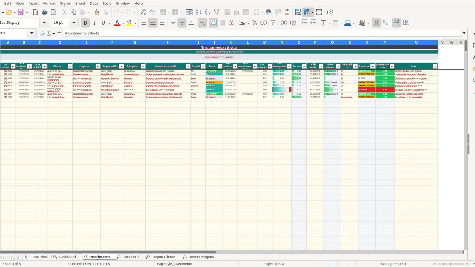Select column U header
This screenshot has height=267, width=475.
tap(416, 42)
